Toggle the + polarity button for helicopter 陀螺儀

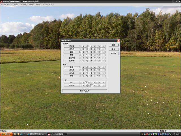pos(103,61)
